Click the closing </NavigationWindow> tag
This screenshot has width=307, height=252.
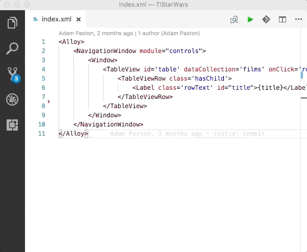click(109, 124)
